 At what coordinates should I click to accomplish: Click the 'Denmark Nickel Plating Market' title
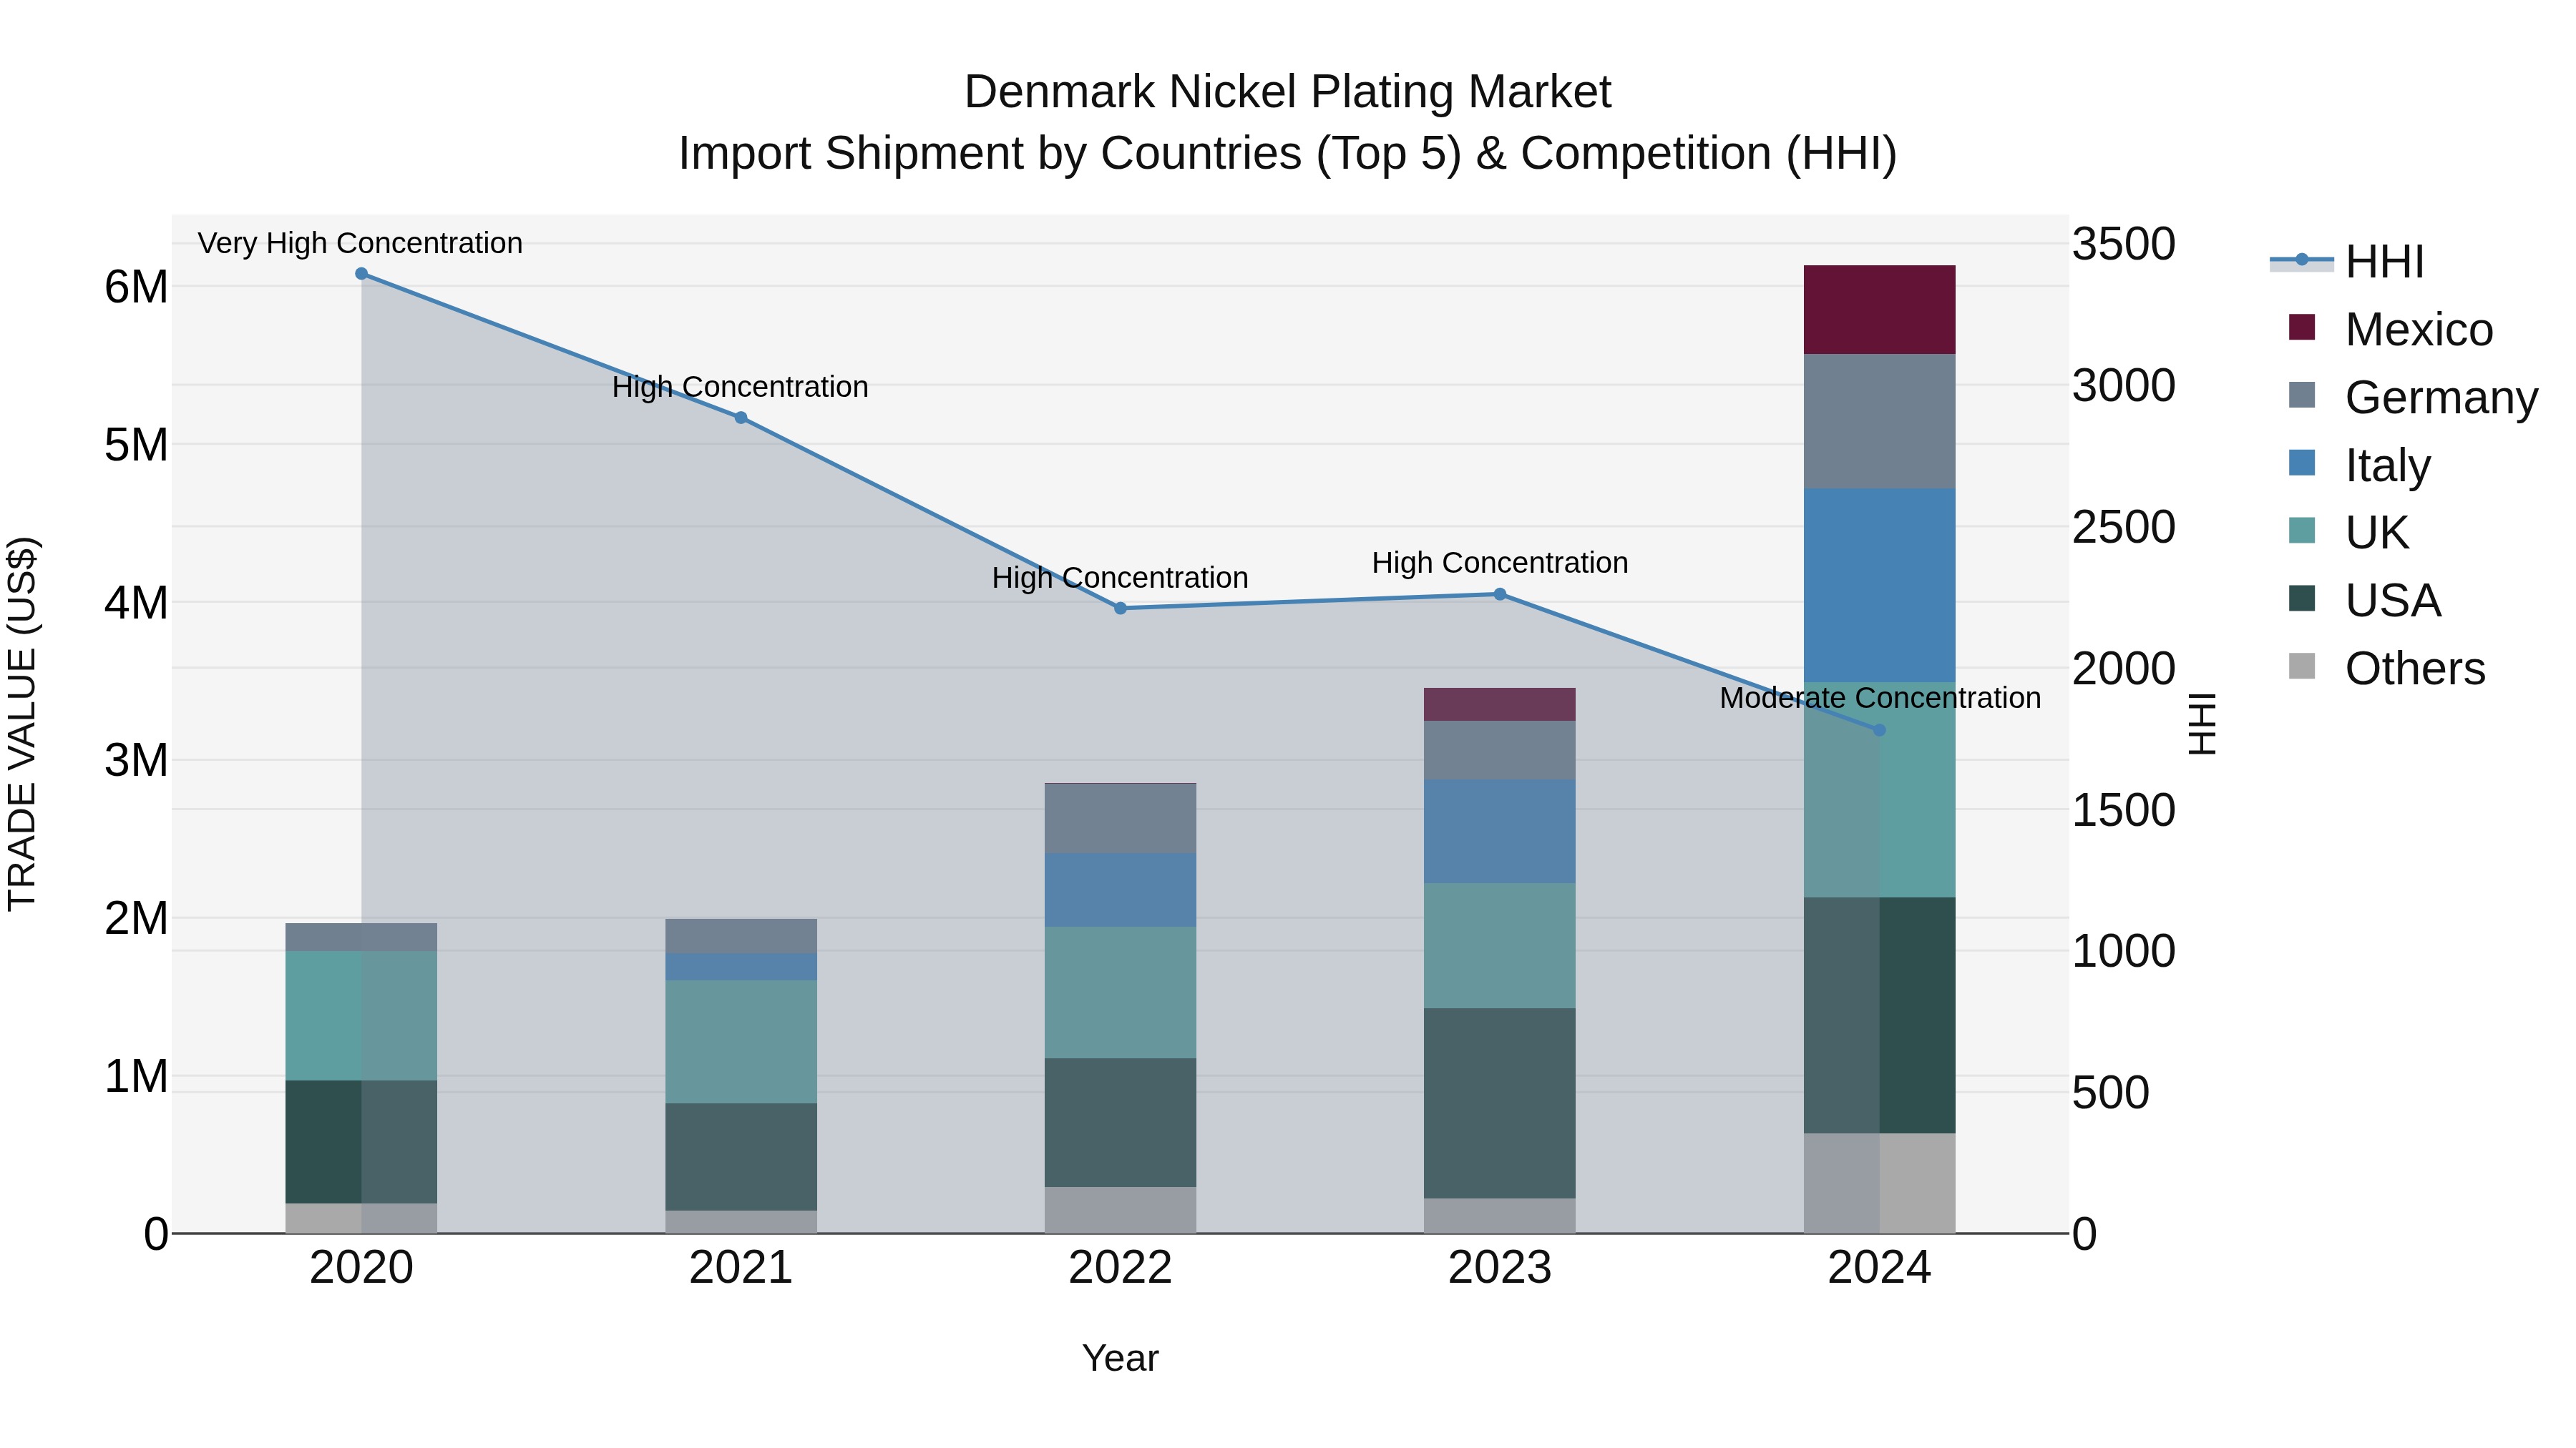[x=1288, y=92]
